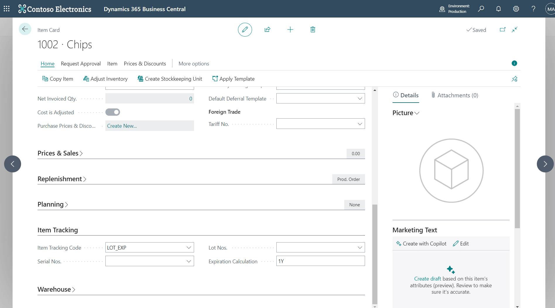Create a new item with plus icon
Viewport: 555px width, 308px height.
tap(290, 30)
